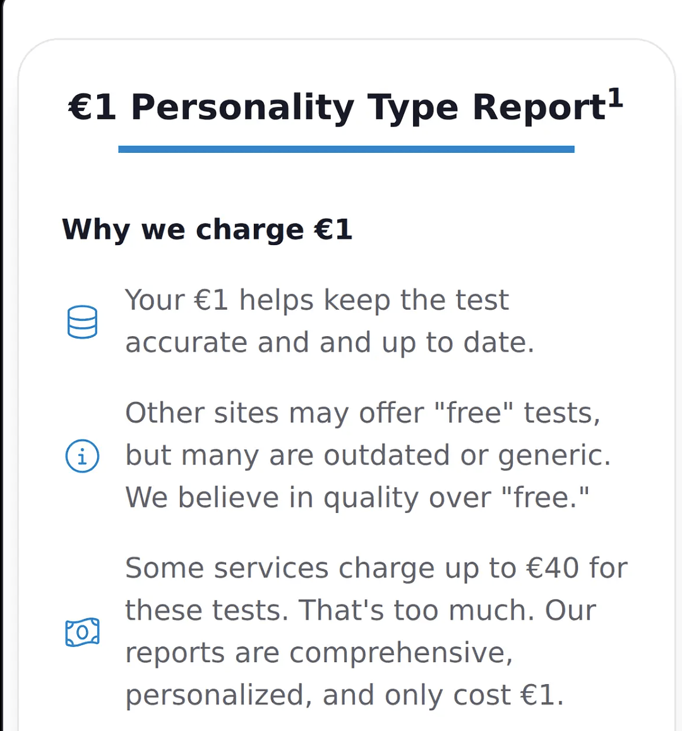The image size is (682, 731).
Task: Click the word 'Report' in the title
Action: pyautogui.click(x=539, y=109)
